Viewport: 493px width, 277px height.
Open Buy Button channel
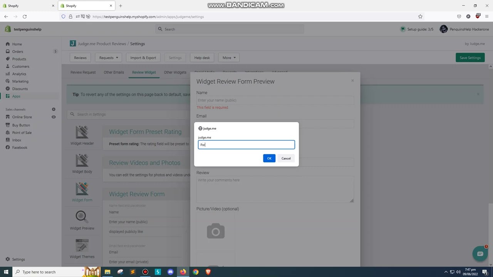[21, 125]
